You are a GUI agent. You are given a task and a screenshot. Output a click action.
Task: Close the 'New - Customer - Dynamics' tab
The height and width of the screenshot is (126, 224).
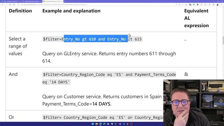tap(20, 1)
